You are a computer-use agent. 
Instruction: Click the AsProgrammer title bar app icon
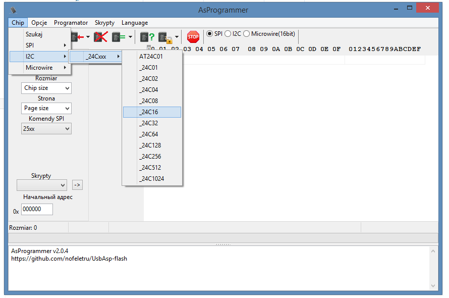coord(13,10)
